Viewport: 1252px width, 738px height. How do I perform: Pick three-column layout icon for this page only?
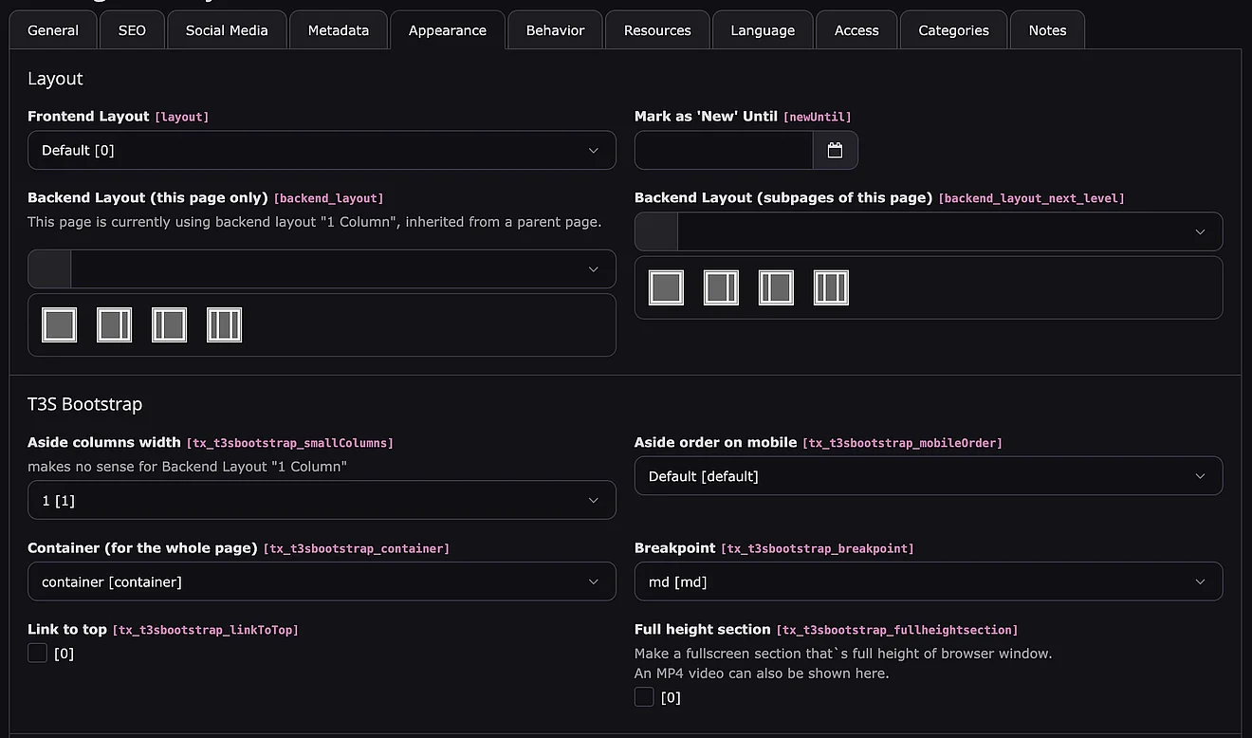coord(225,325)
